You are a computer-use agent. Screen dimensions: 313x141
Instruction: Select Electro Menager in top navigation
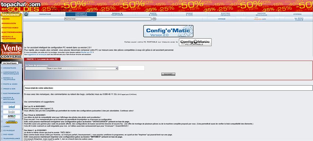pos(225,14)
